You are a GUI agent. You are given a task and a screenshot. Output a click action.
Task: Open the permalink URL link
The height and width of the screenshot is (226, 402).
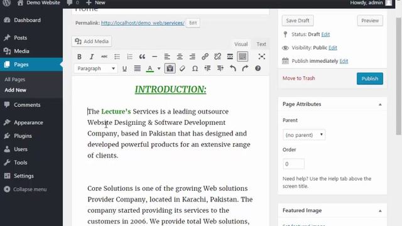[x=143, y=23]
